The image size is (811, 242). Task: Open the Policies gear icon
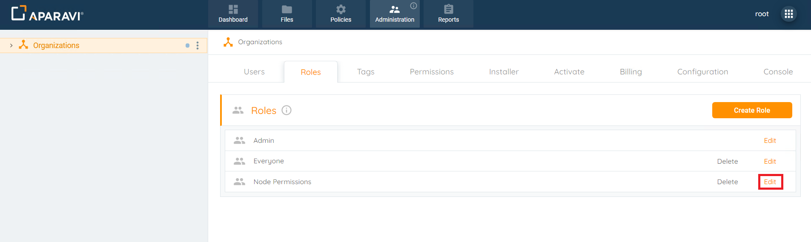(x=341, y=9)
